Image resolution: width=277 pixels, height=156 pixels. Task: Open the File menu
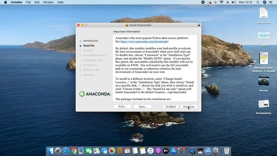[28, 2]
